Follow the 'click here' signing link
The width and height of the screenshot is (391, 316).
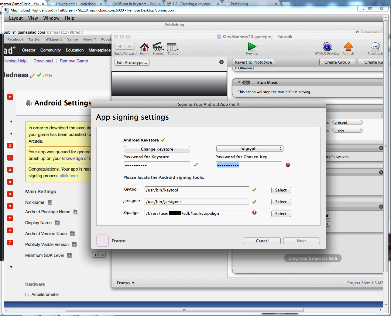69,176
